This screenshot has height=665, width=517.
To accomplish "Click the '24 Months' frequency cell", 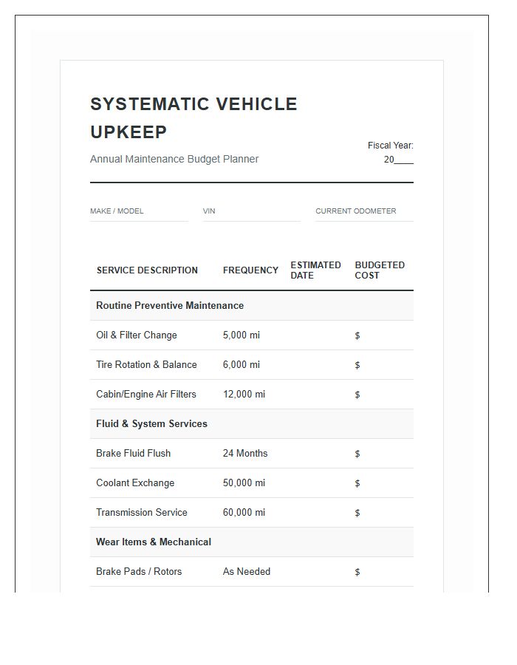I will pos(245,454).
